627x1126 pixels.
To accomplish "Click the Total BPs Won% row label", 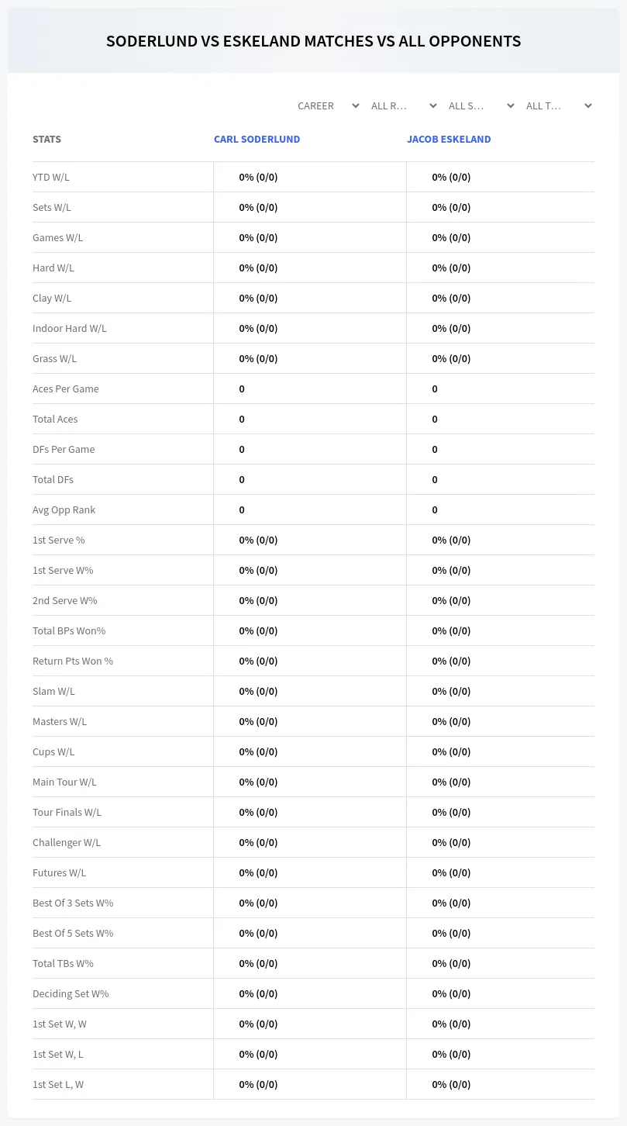I will tap(69, 630).
